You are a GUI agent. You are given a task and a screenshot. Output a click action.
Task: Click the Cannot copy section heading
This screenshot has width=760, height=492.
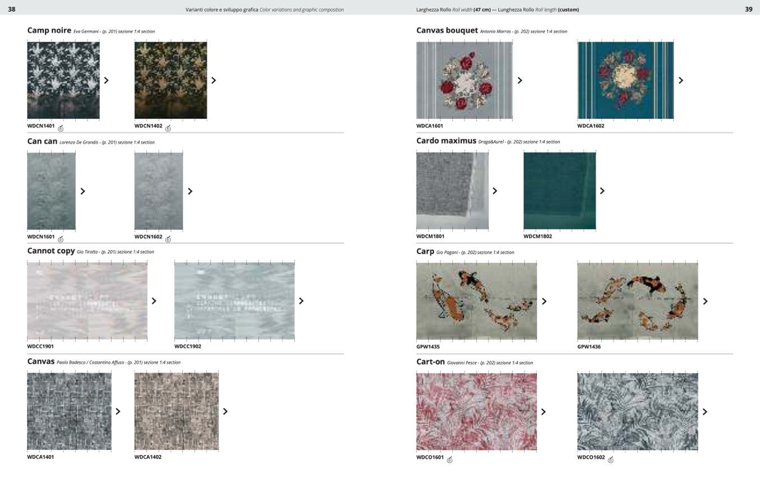pos(51,251)
